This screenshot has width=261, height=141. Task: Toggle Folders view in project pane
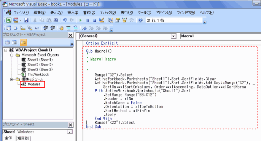(x=23, y=42)
